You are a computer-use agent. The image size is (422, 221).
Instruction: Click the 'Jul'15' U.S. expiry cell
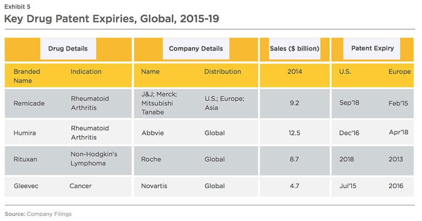[348, 186]
